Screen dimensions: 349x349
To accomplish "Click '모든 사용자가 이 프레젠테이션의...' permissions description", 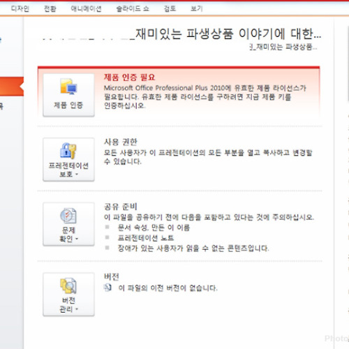I will [208, 157].
